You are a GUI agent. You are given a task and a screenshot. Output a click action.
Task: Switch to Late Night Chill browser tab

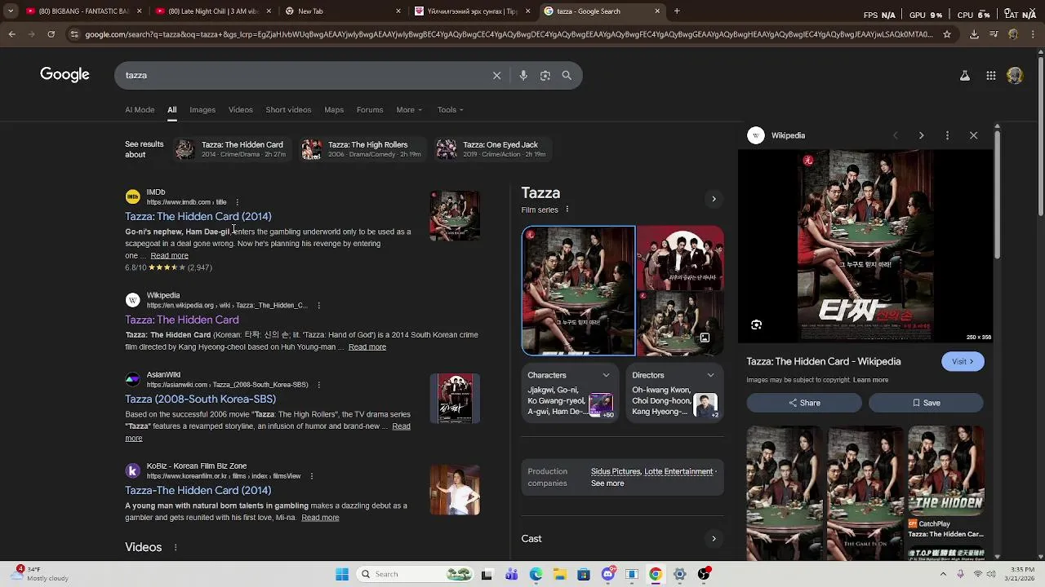pos(214,11)
